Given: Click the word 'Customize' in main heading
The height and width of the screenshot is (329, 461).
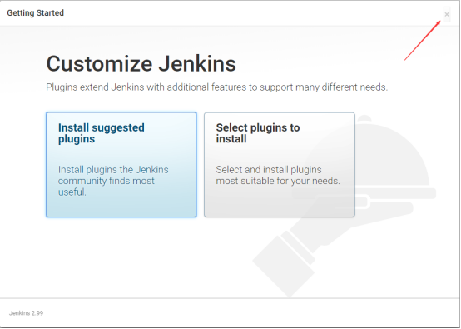Looking at the screenshot, I should pos(99,63).
